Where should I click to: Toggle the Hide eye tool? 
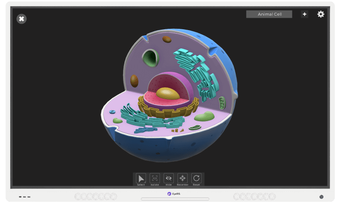coord(168,178)
